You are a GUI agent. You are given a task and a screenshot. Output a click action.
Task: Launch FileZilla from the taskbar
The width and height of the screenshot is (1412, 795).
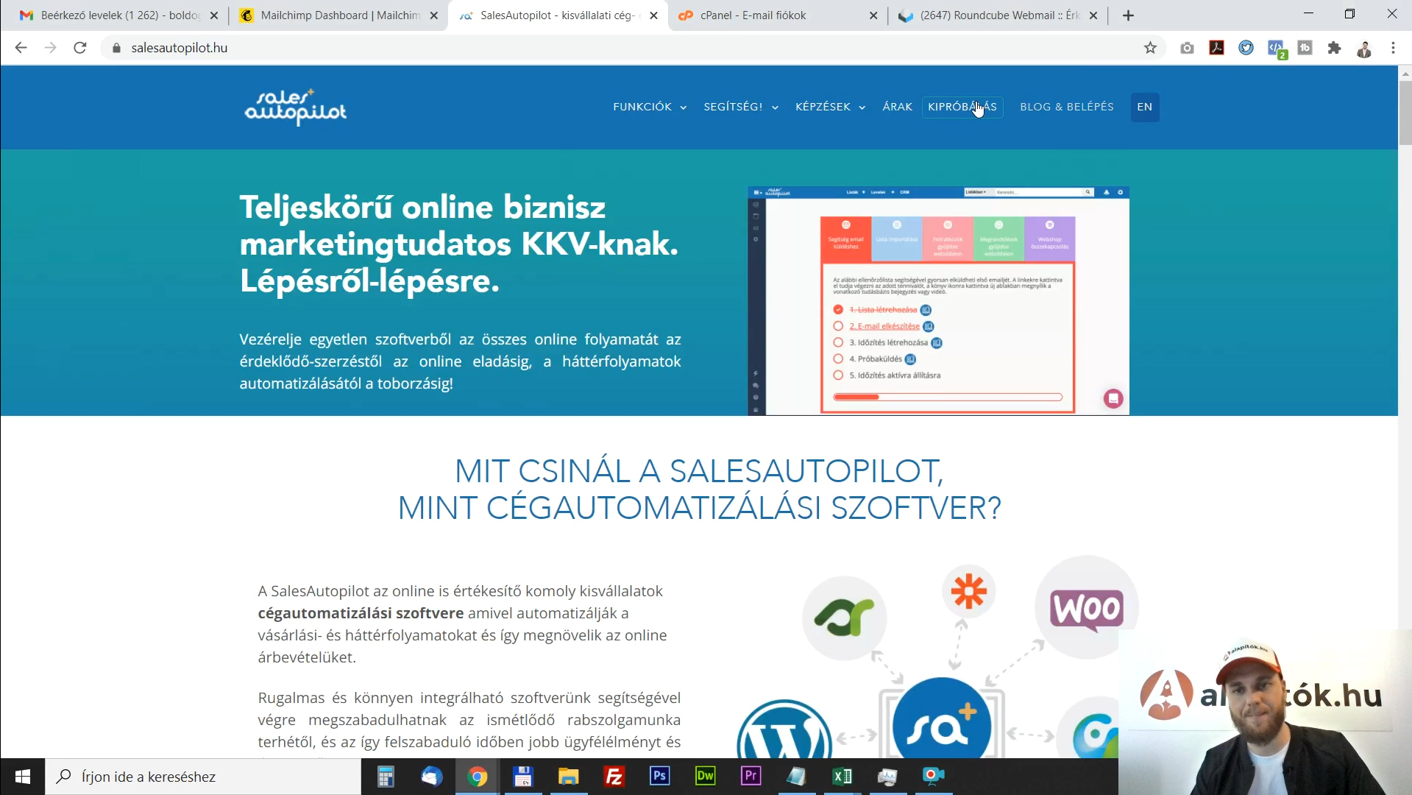[614, 777]
